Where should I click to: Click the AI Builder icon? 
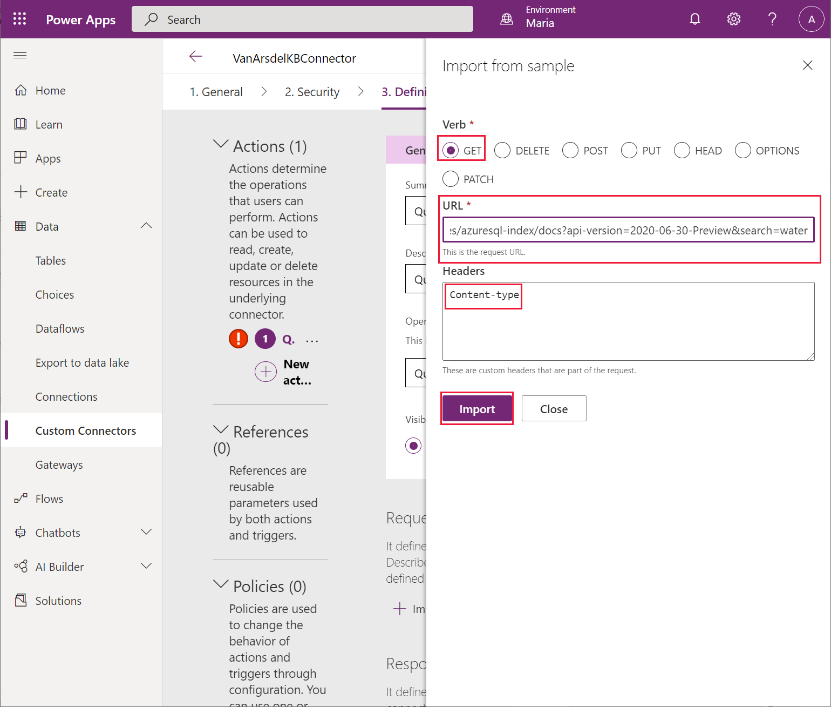click(x=21, y=567)
